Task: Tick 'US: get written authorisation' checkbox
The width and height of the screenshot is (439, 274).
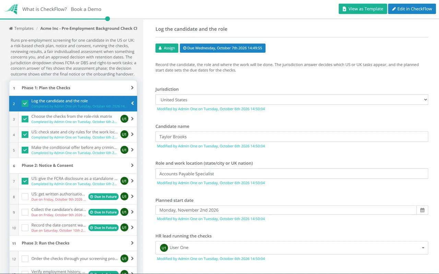Action: coord(25,197)
